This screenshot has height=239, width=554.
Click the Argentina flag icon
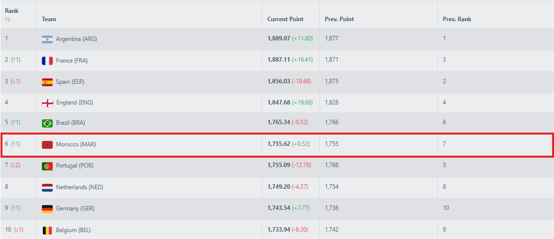point(47,39)
